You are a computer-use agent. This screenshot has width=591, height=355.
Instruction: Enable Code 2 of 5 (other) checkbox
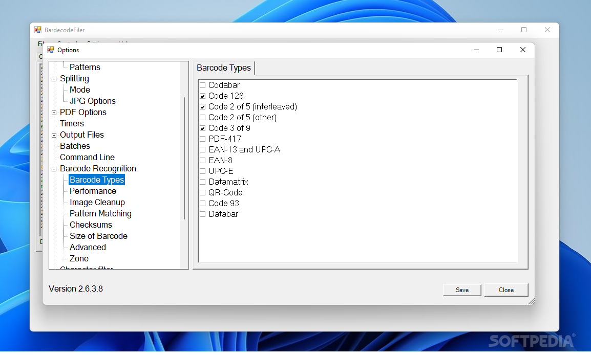coord(202,118)
